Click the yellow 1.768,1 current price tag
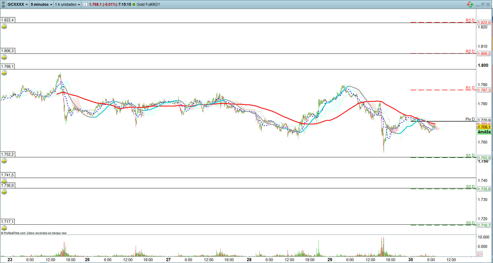The height and width of the screenshot is (263, 493). [x=484, y=127]
